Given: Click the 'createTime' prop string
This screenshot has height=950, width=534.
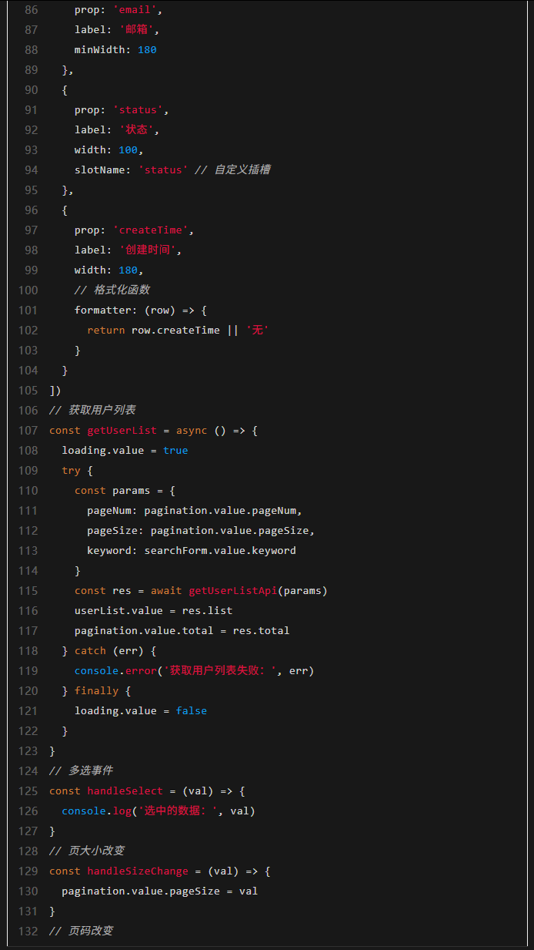Looking at the screenshot, I should pyautogui.click(x=153, y=230).
